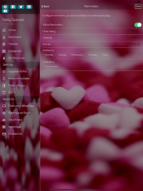
Task: Expand the Active on chevron
Action: 140,53
